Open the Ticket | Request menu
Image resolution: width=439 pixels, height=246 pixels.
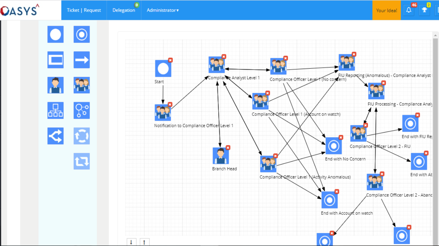click(x=84, y=10)
